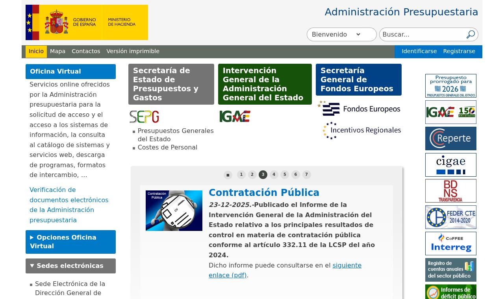The image size is (504, 299).
Task: Open Costes de Personal link
Action: click(x=167, y=148)
